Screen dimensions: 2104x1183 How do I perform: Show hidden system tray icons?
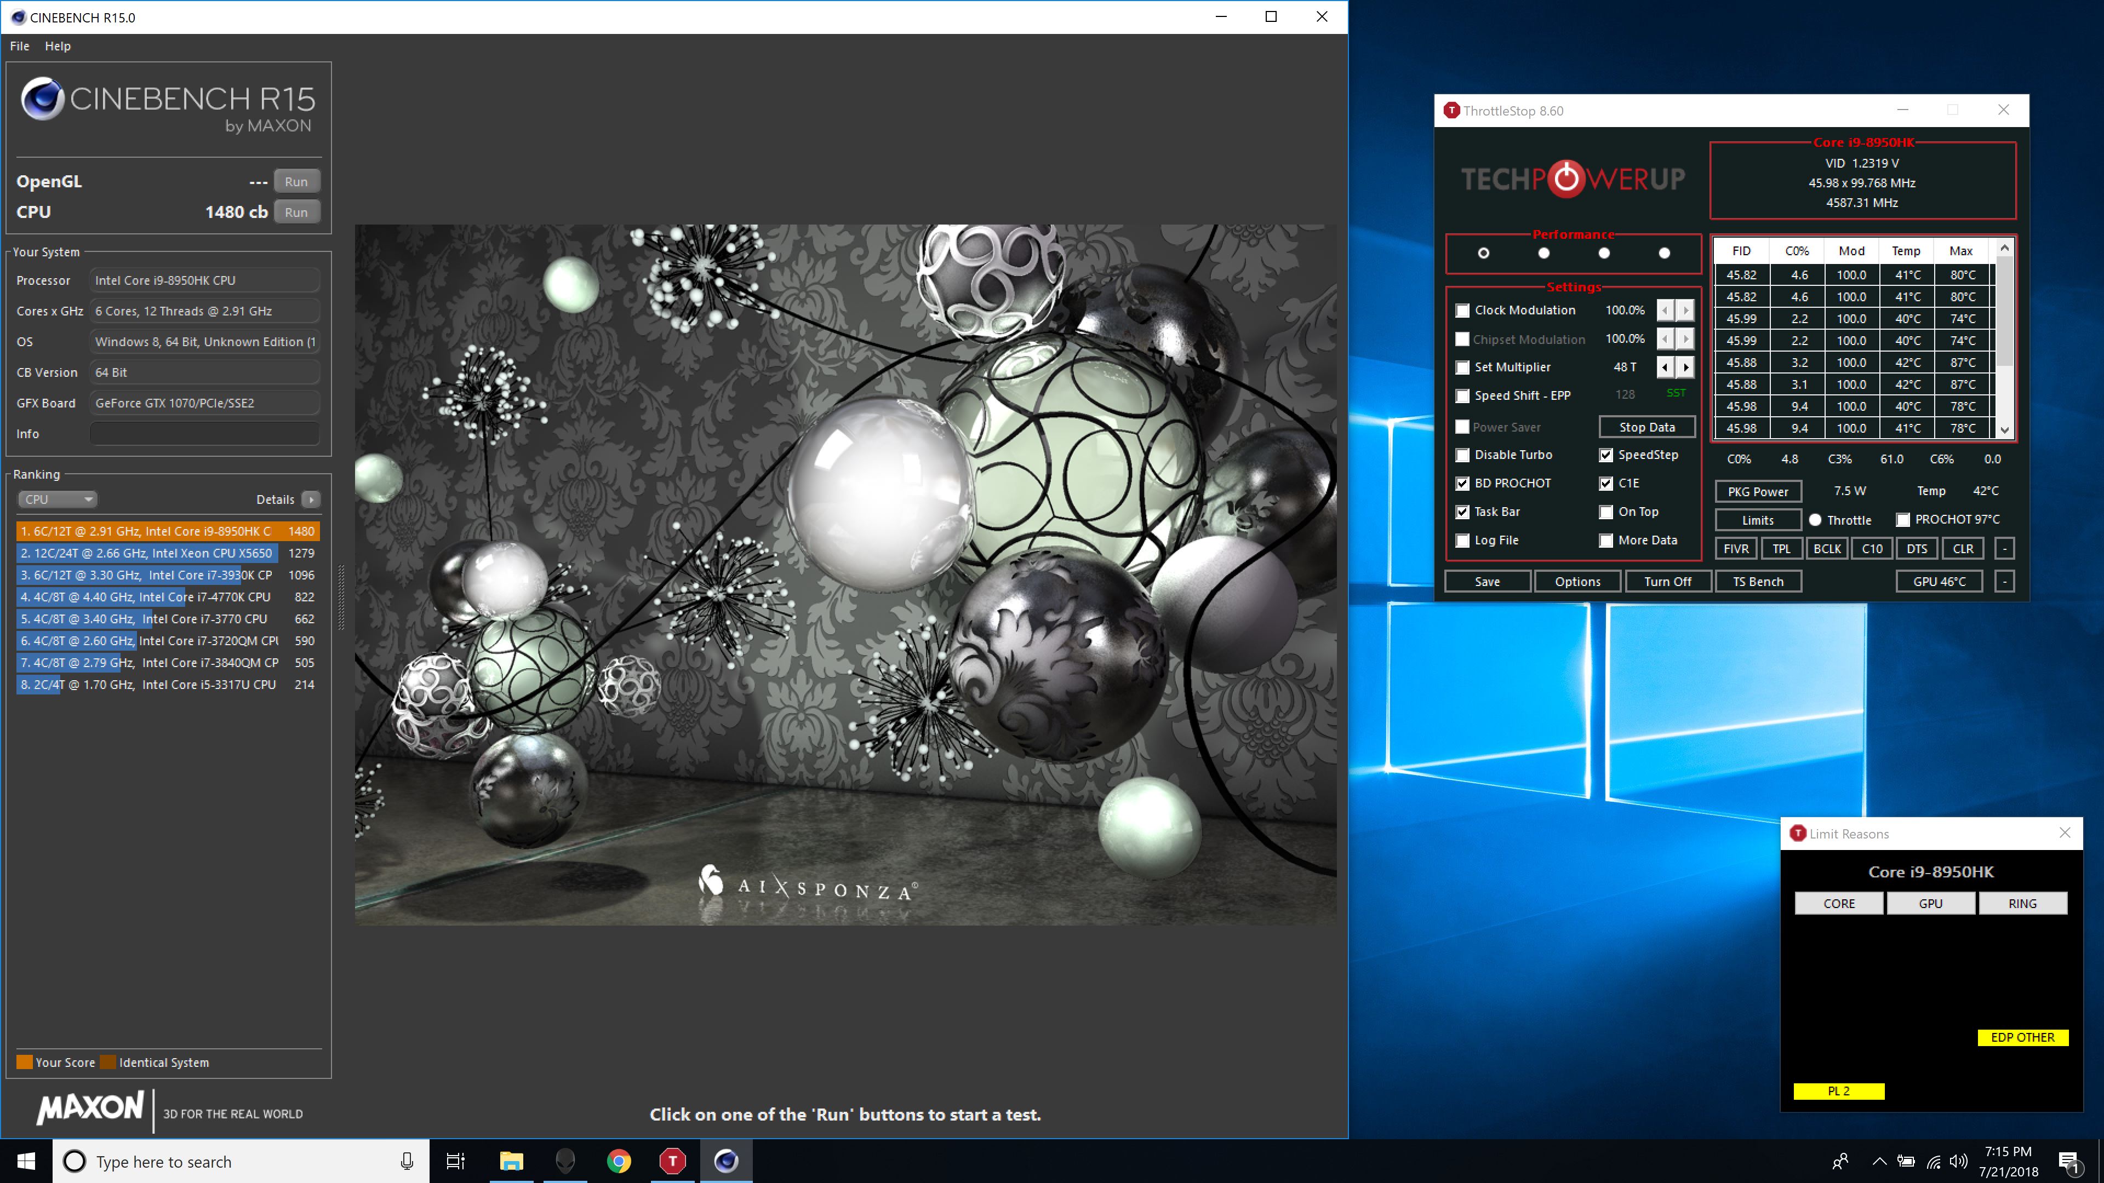(1879, 1161)
